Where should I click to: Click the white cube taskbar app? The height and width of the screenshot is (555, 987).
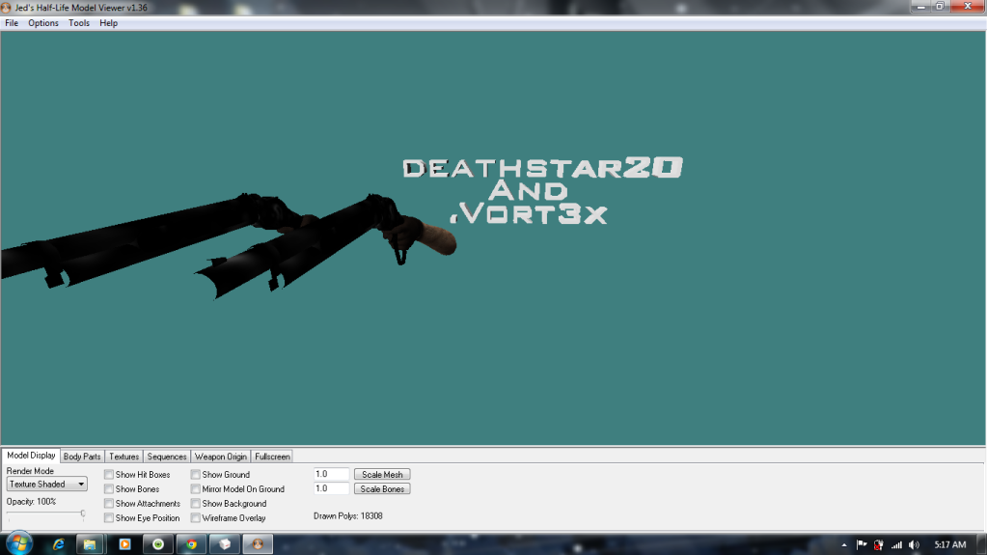point(225,544)
